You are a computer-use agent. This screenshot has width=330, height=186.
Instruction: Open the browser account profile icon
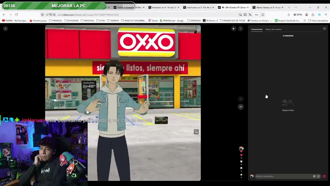coord(307,15)
